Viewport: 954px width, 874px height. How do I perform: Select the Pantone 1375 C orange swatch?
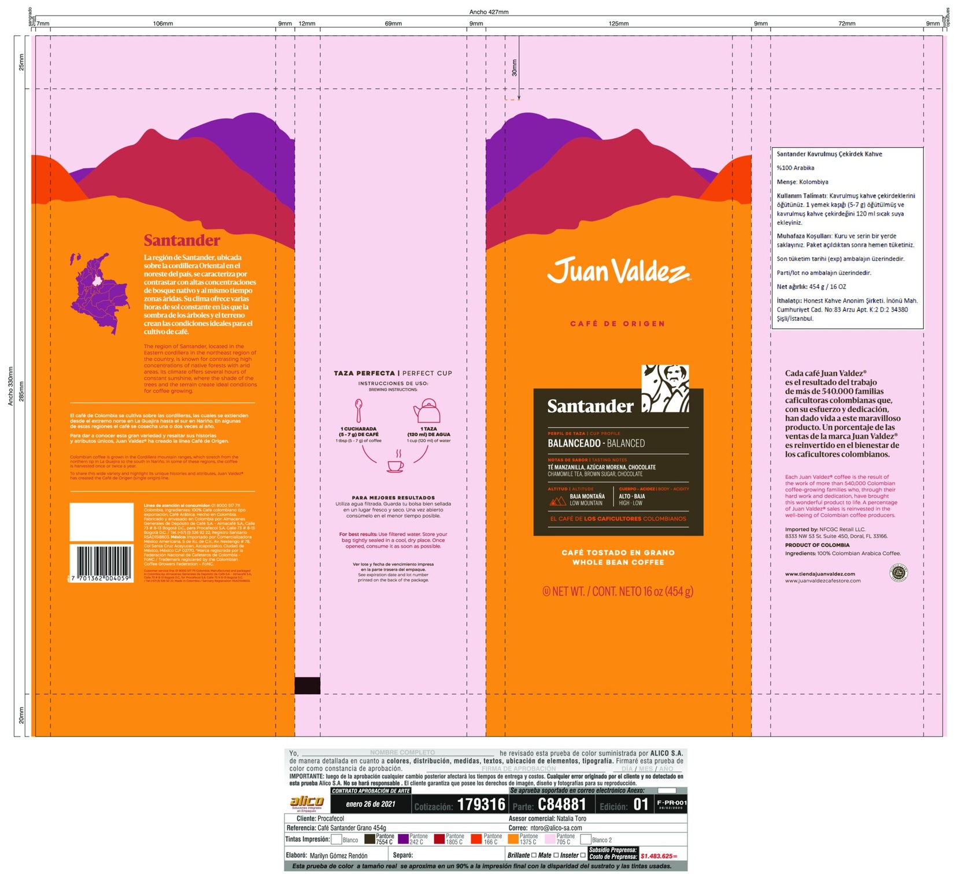(x=513, y=839)
